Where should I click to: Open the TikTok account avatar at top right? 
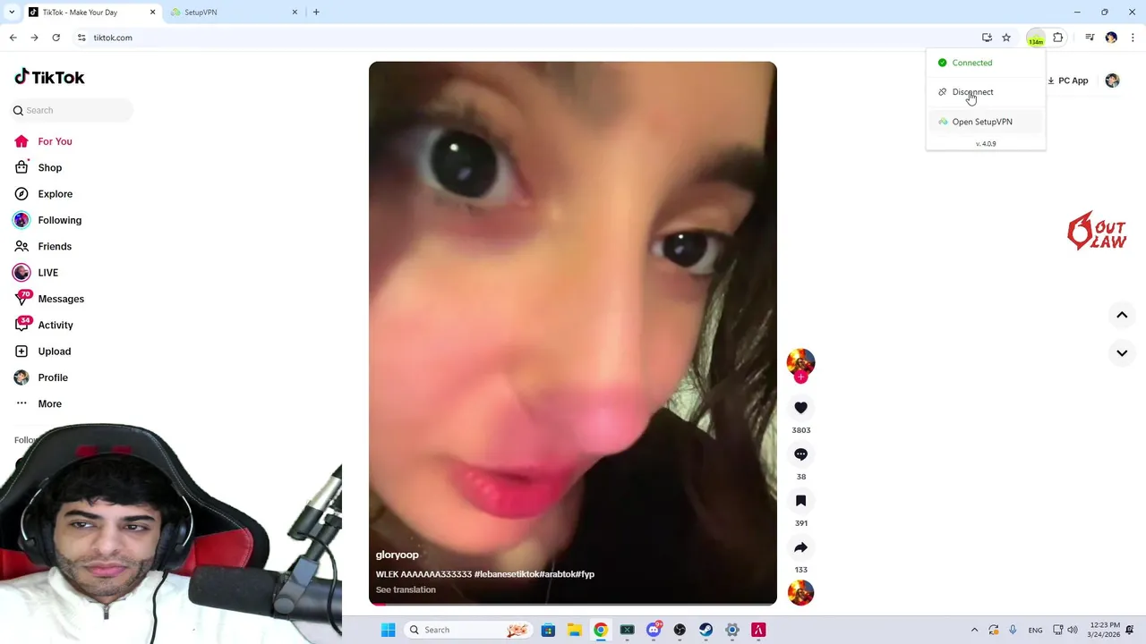click(x=1112, y=80)
